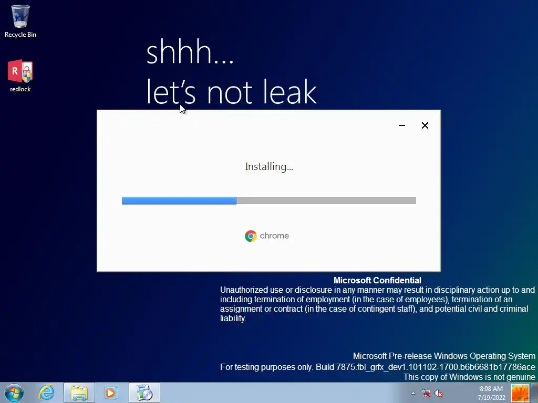Click the orange flower tray thumbnail

pyautogui.click(x=520, y=393)
